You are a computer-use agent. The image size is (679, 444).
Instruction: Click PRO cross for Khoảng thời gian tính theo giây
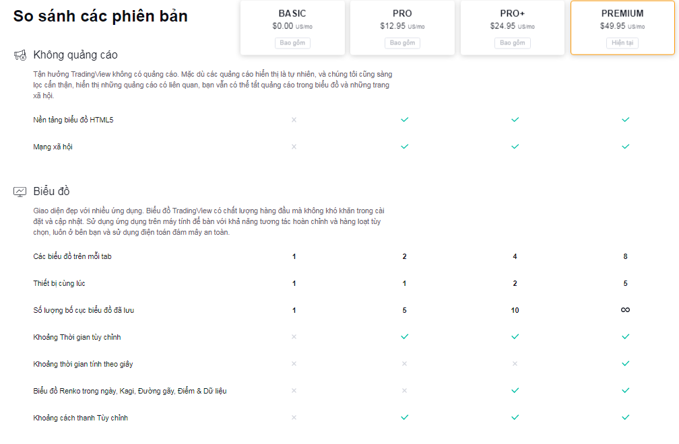[404, 364]
